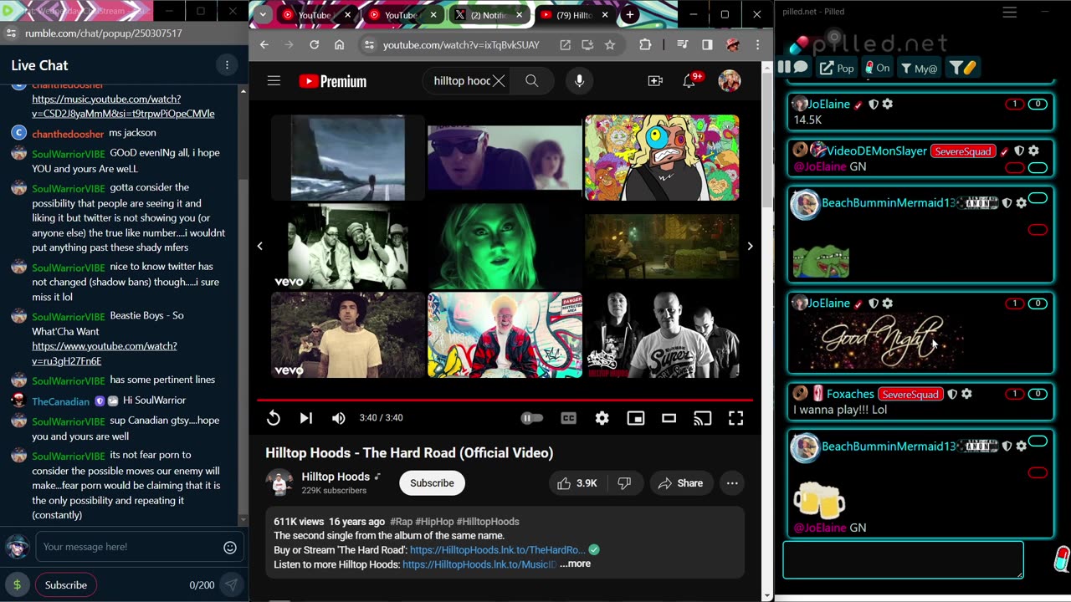This screenshot has width=1071, height=602.
Task: Toggle closed captions on the video
Action: click(x=568, y=418)
